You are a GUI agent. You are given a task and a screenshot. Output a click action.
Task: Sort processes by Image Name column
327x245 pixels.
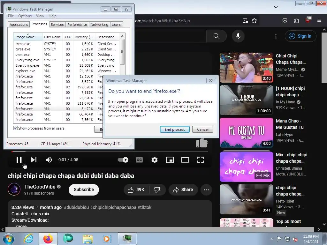click(x=28, y=37)
